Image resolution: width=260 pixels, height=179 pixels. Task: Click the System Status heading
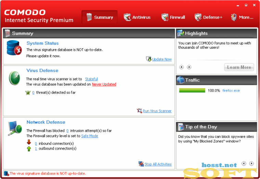tap(43, 43)
